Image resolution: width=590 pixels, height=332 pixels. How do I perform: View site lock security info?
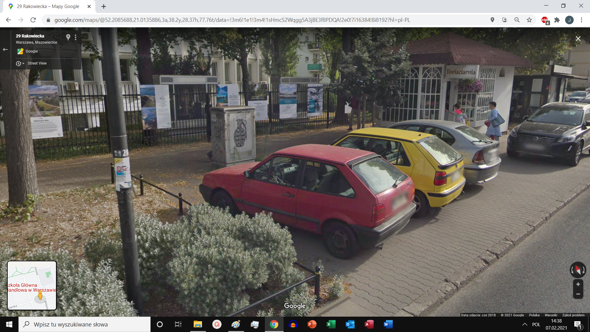[x=48, y=20]
